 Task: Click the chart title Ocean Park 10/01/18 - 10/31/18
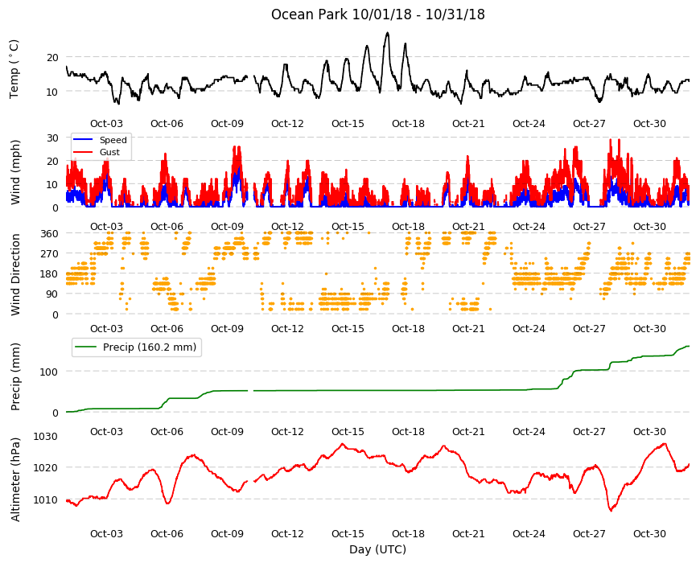377,14
